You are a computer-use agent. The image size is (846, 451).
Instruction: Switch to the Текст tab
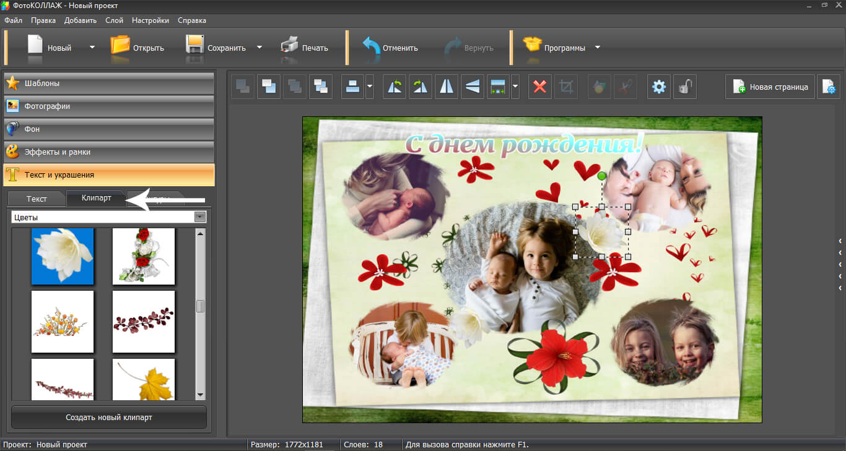click(x=37, y=199)
